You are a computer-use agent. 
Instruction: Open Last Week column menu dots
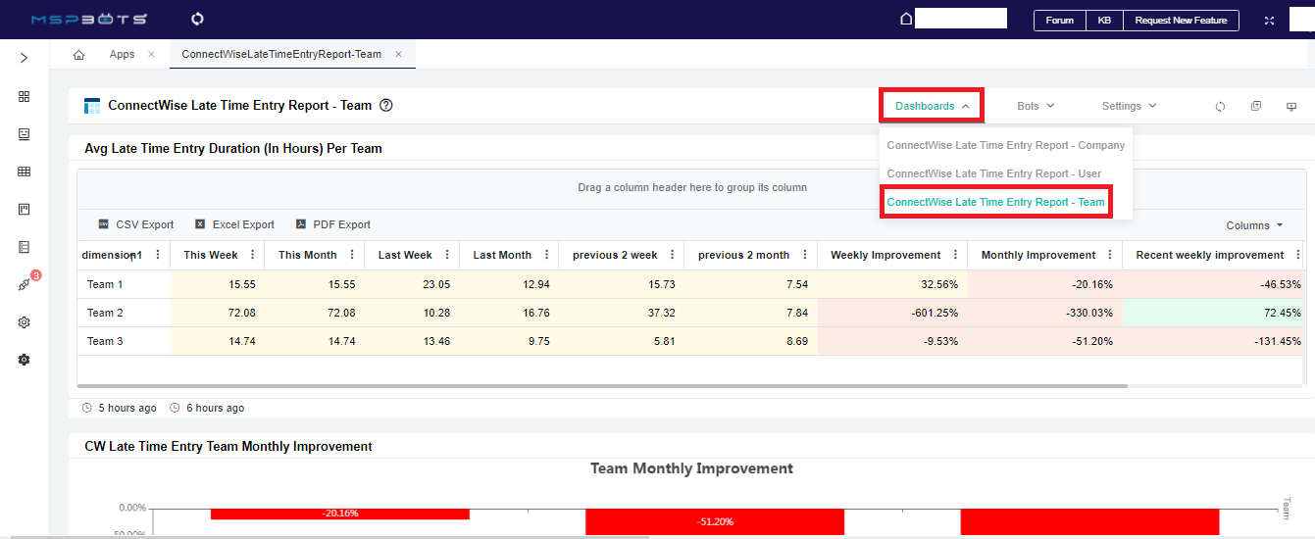[447, 255]
